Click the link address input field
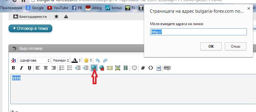 pos(199,32)
